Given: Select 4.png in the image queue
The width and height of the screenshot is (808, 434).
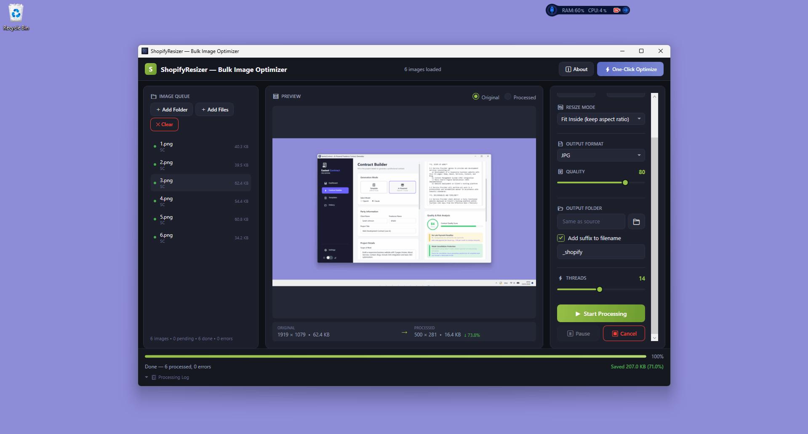Looking at the screenshot, I should click(200, 201).
